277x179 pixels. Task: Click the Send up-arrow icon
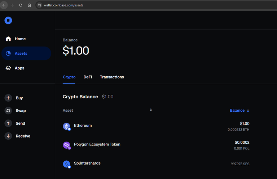(8, 123)
